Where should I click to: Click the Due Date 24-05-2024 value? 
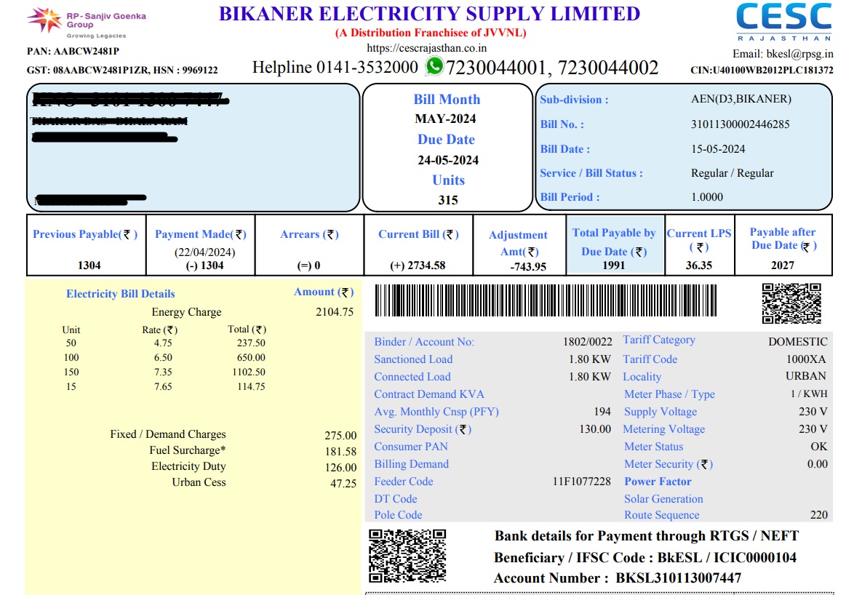[x=447, y=160]
